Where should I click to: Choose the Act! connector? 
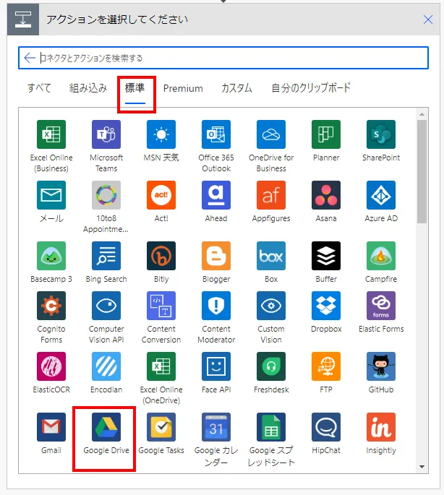(x=161, y=195)
